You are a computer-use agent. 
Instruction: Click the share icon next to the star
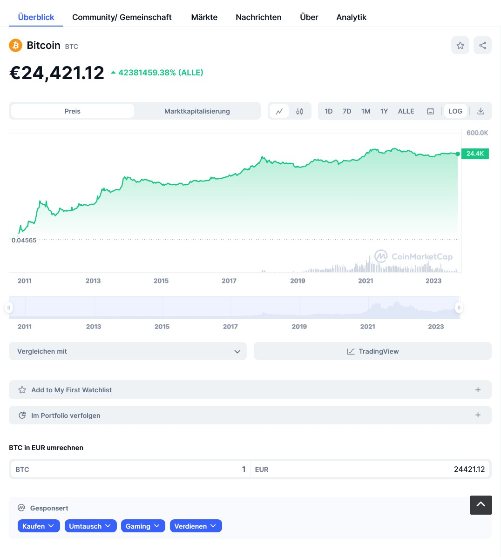click(482, 46)
